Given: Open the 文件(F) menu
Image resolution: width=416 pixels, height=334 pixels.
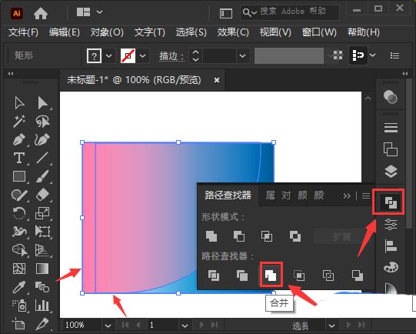Looking at the screenshot, I should click(23, 32).
